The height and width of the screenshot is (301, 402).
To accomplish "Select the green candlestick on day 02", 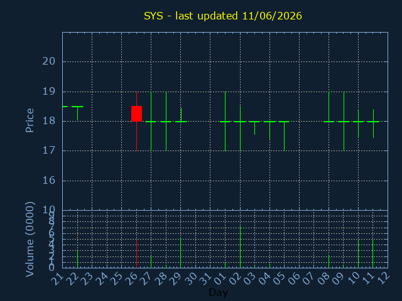I will tap(240, 129).
